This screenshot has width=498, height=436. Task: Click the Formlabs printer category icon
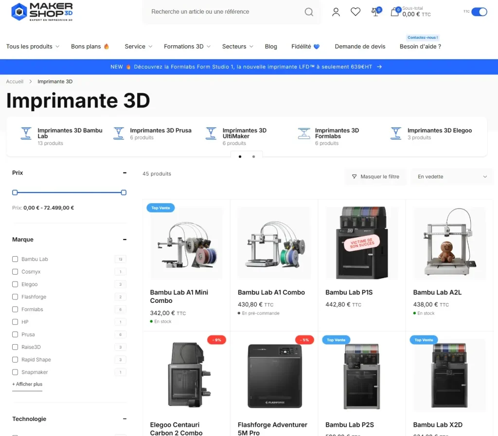coord(304,134)
